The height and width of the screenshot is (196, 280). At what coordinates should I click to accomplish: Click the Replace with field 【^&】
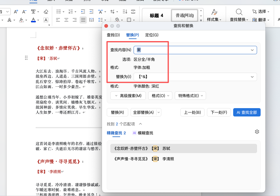pos(195,77)
